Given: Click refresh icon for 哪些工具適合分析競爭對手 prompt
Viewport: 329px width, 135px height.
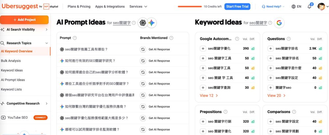Looking at the screenshot, I should [x=143, y=84].
